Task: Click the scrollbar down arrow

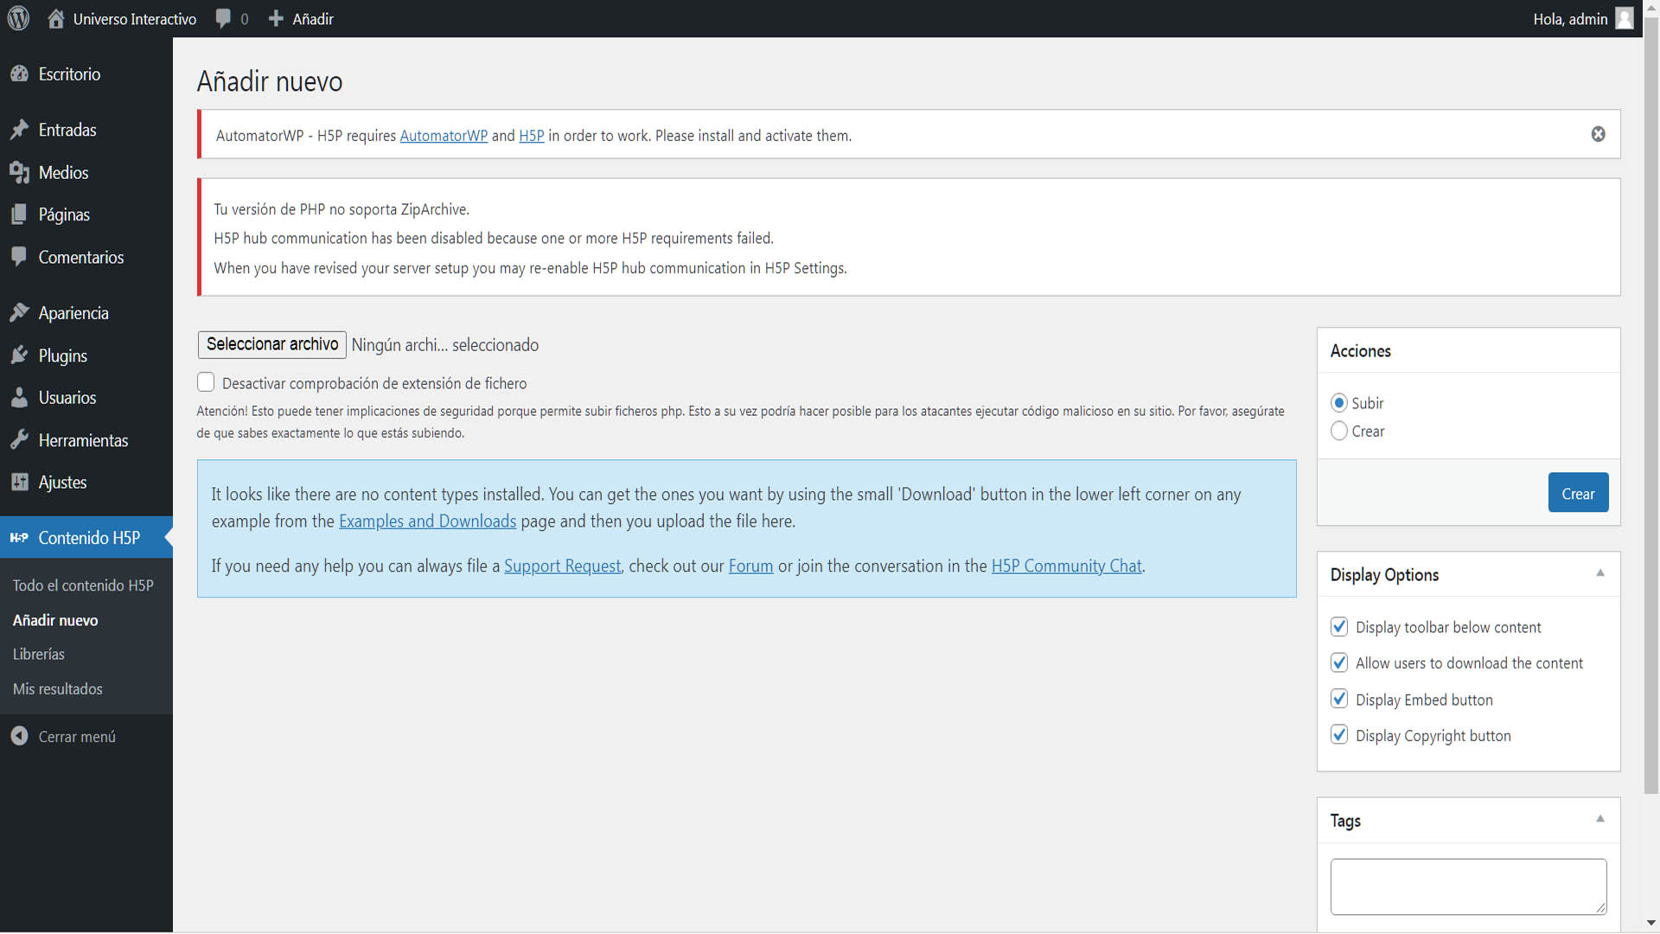Action: (1651, 924)
